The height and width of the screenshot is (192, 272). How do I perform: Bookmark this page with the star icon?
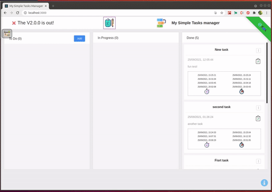(222, 13)
